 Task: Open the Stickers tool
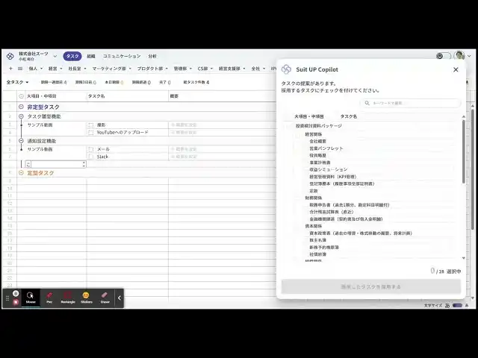point(87,298)
